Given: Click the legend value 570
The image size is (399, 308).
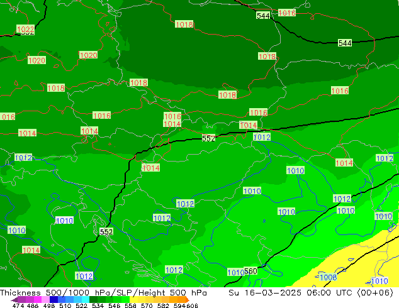Looking at the screenshot, I should pyautogui.click(x=147, y=305).
